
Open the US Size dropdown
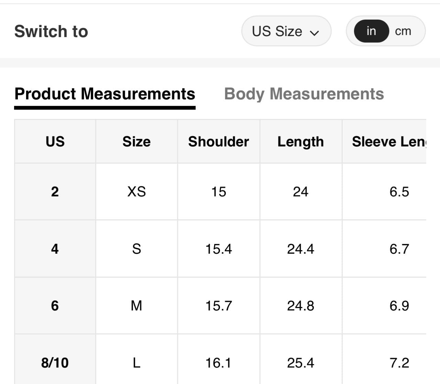point(286,31)
